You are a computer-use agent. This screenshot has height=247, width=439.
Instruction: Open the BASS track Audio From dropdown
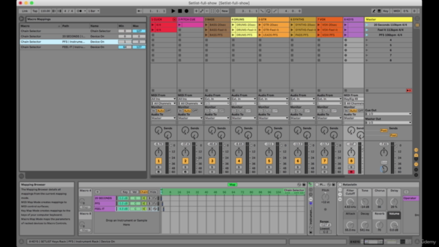pos(217,99)
